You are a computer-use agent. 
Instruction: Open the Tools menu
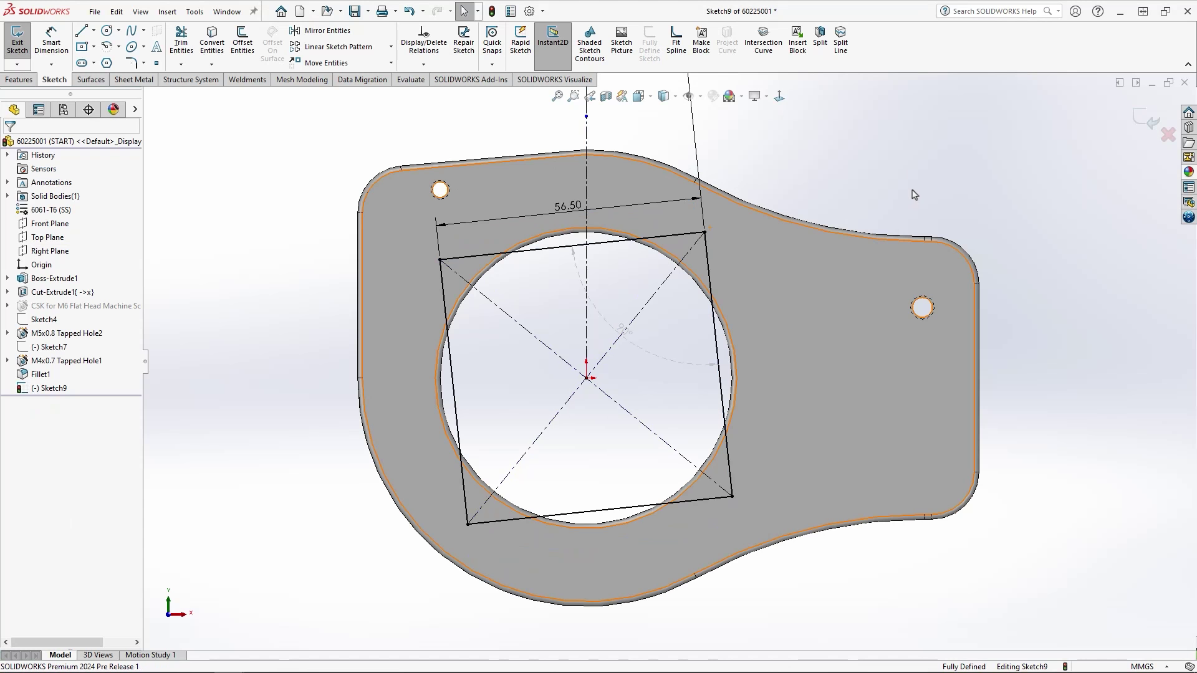coord(195,11)
